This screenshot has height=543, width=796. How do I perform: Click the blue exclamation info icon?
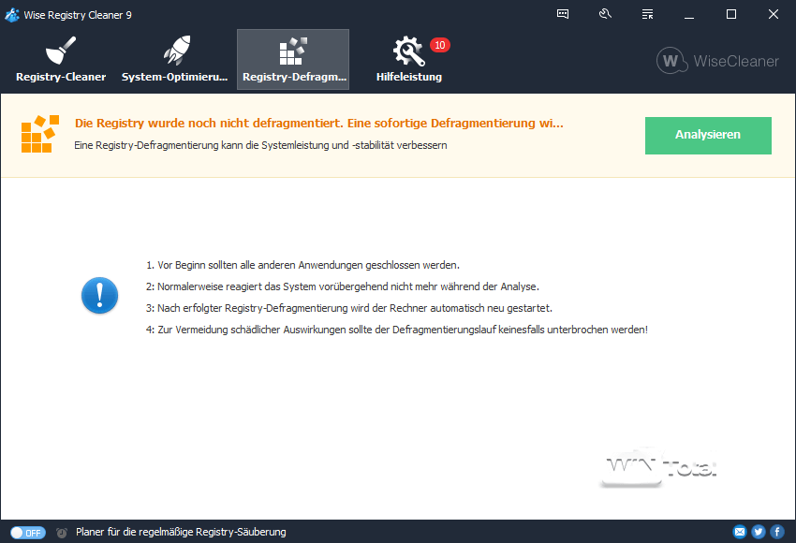tap(99, 295)
